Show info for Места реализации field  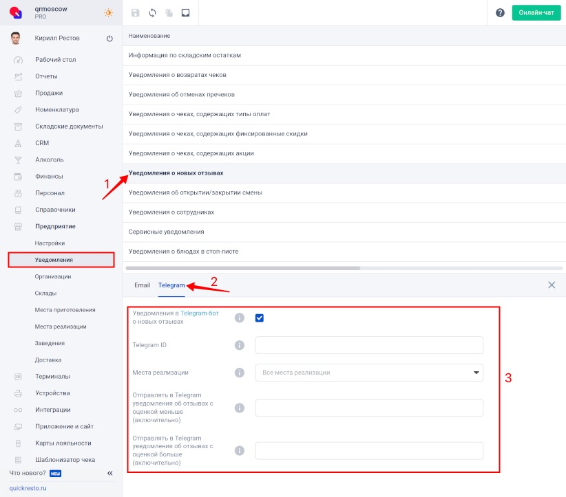click(x=240, y=373)
